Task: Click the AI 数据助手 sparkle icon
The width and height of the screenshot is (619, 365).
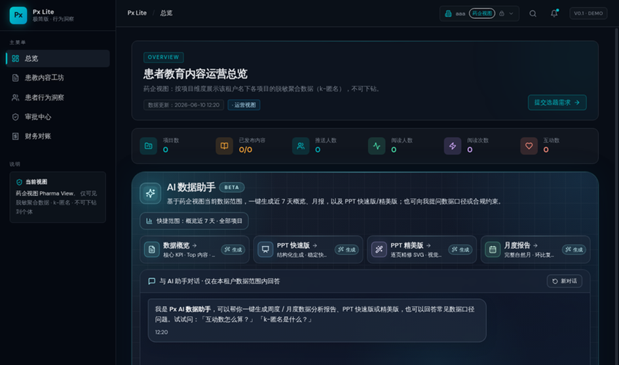Action: tap(151, 193)
